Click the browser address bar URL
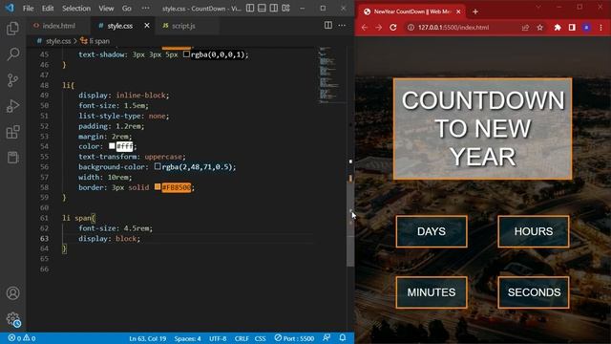 pos(453,28)
